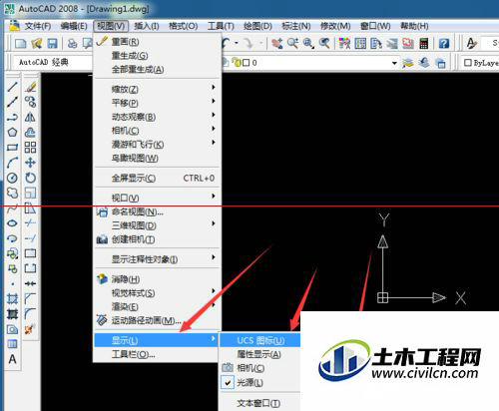Open the 工具(T) menu

[x=221, y=26]
